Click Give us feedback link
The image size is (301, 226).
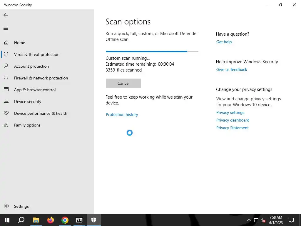coord(232,69)
